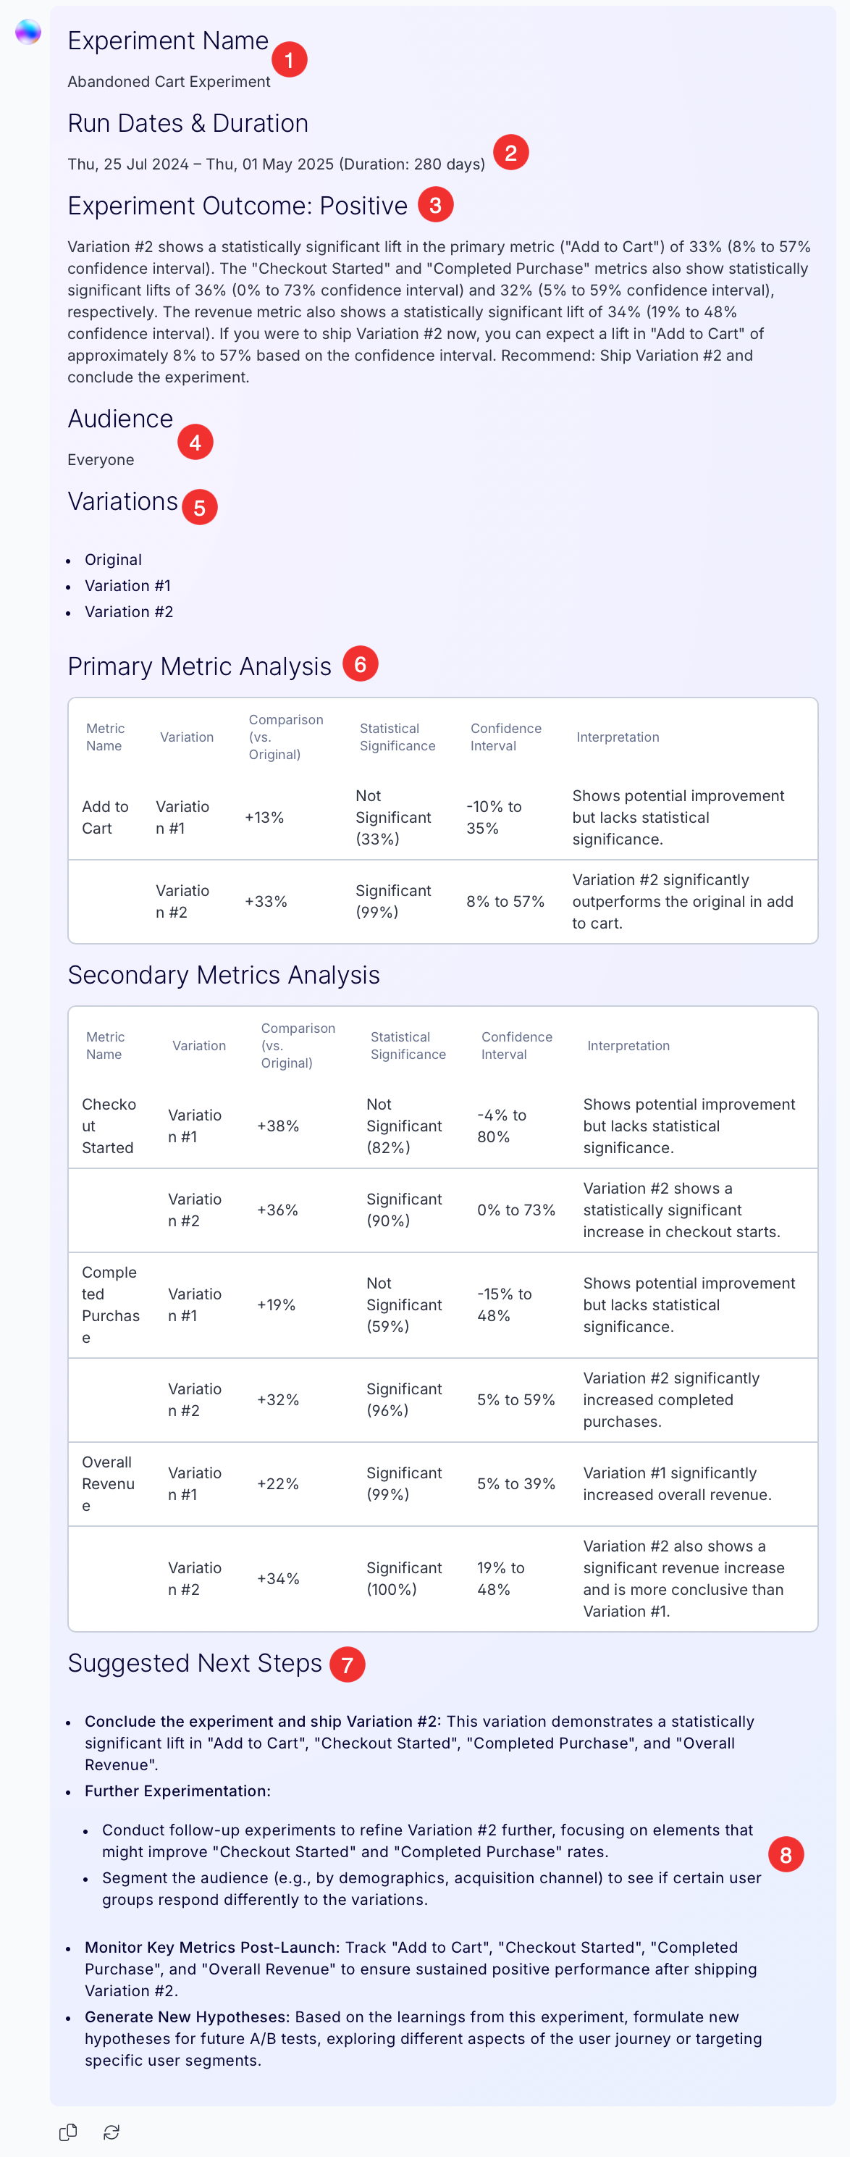
Task: Click the Abandoned Cart Experiment name text
Action: [169, 81]
